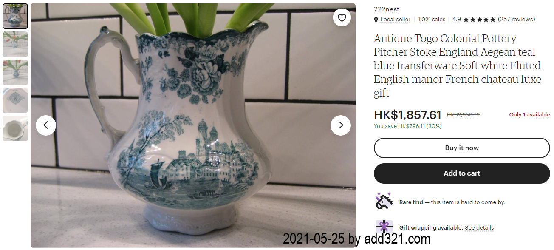Click the 1,021 sales text

tap(432, 20)
